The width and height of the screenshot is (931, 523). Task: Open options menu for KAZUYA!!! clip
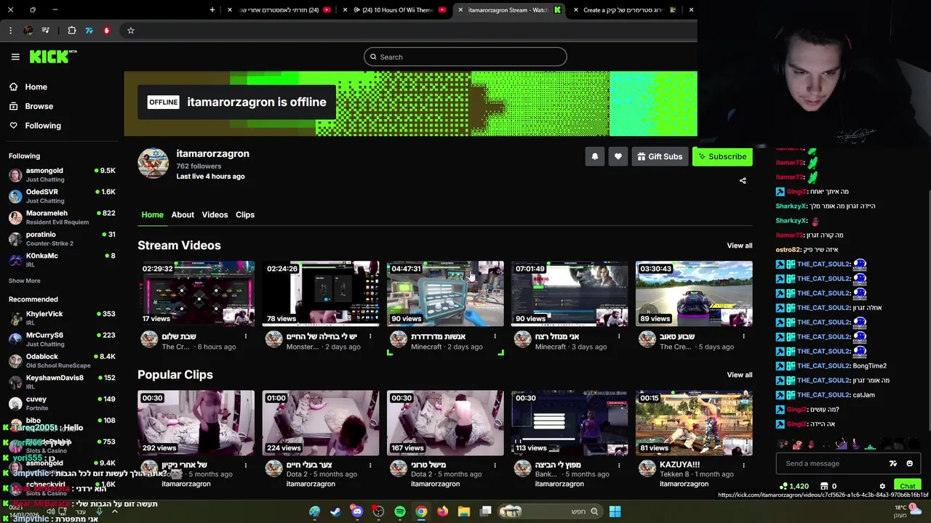click(743, 465)
